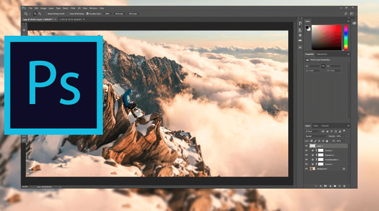Switch to the Channels tab
Screen dimensions: 379x211
(x=325, y=126)
